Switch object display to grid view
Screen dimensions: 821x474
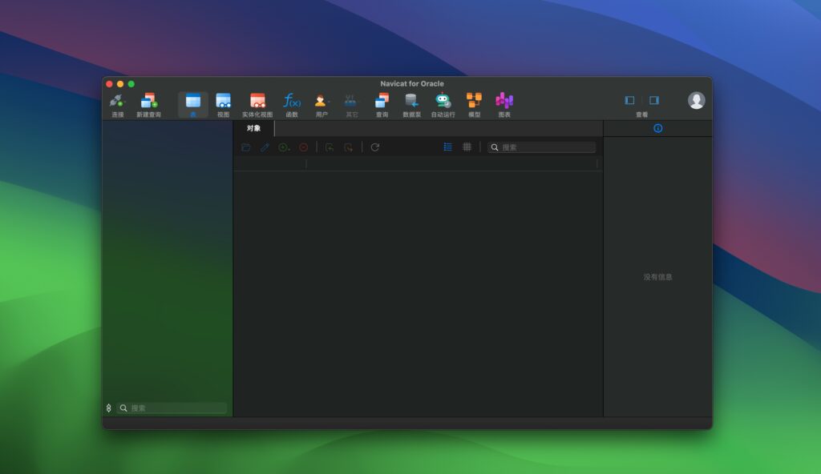[467, 147]
